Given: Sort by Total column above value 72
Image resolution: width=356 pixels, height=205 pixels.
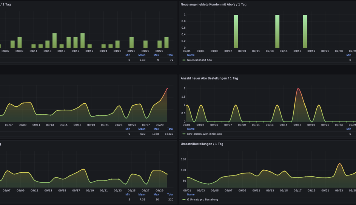Looking at the screenshot, I should (170, 55).
